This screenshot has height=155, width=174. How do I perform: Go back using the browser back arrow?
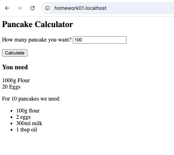click(x=7, y=8)
